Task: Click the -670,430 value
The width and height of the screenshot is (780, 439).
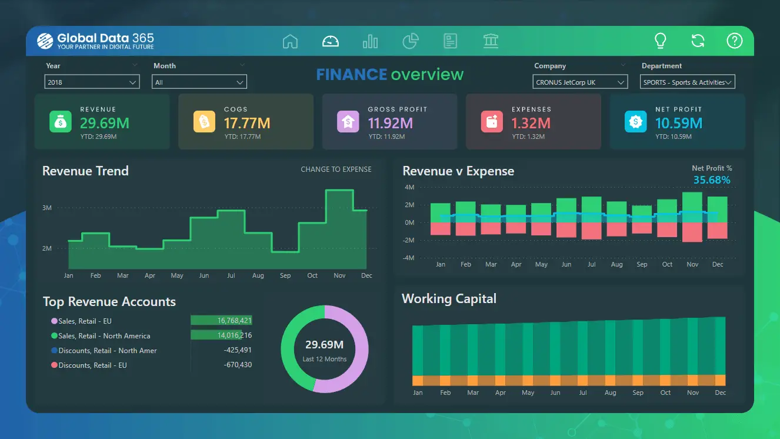Action: (x=237, y=365)
